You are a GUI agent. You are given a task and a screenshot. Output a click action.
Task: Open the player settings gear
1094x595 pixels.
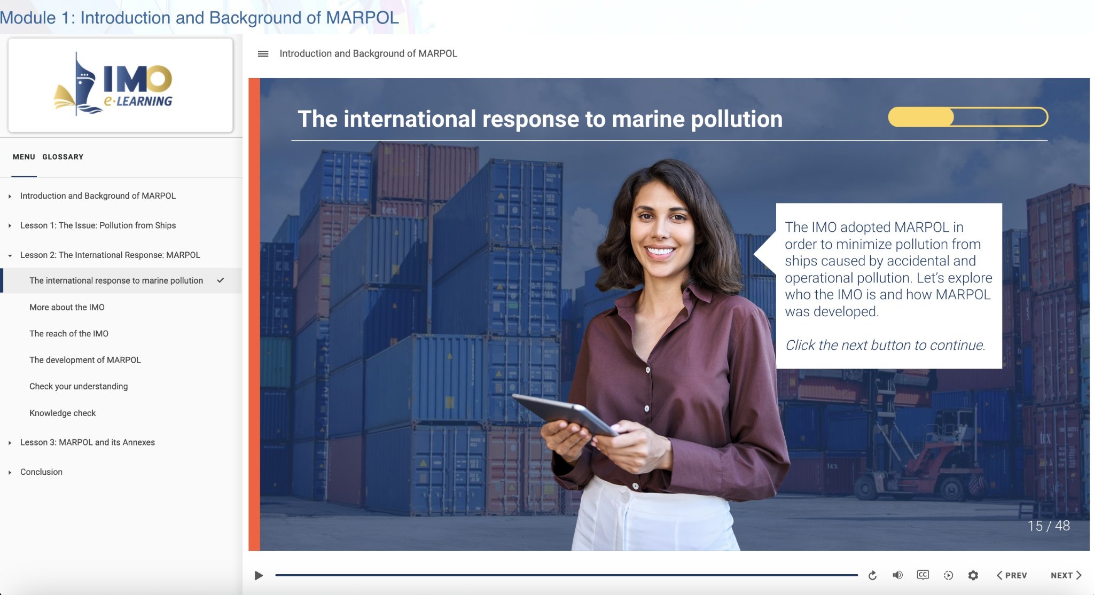pyautogui.click(x=973, y=575)
